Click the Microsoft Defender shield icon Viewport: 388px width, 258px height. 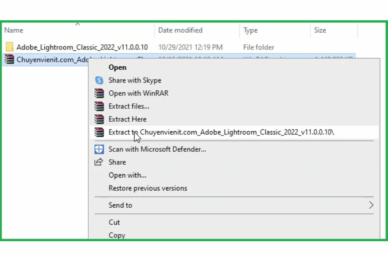pos(99,149)
